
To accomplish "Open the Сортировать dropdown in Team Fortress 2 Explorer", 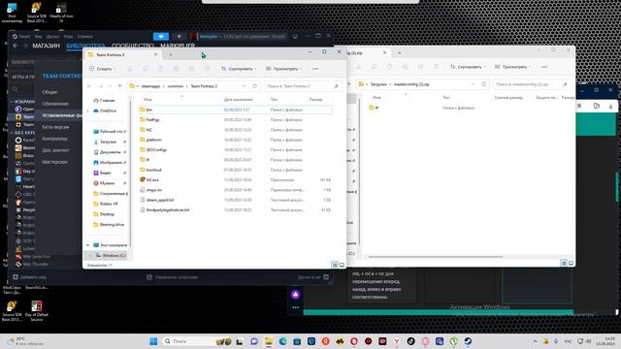I will tap(239, 69).
